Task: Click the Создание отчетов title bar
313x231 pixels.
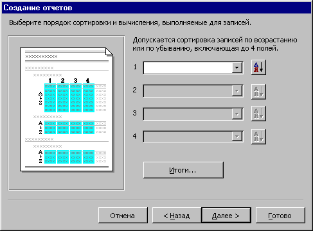Action: point(156,8)
